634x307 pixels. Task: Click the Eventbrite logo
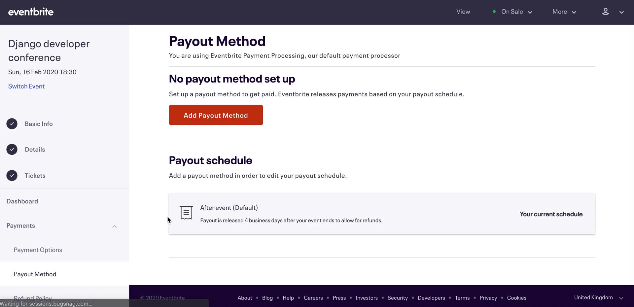[x=31, y=12]
